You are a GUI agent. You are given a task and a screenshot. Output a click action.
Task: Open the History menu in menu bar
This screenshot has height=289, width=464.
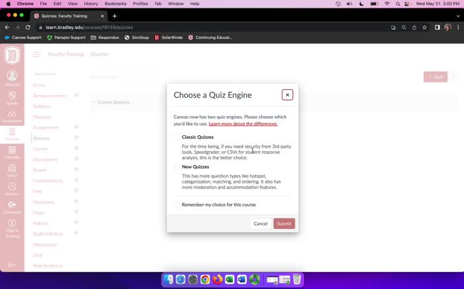tap(91, 3)
